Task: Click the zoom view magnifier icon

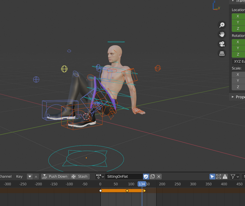Action: pyautogui.click(x=222, y=25)
